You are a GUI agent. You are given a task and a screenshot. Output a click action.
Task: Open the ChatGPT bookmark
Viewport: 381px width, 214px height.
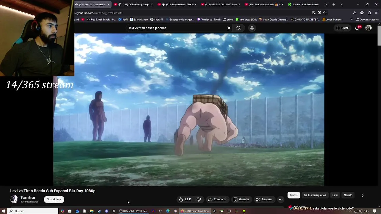(157, 20)
